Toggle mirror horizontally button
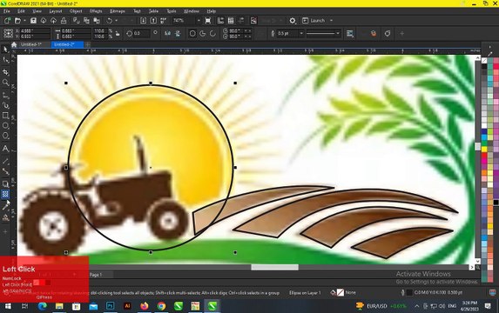 tap(167, 33)
